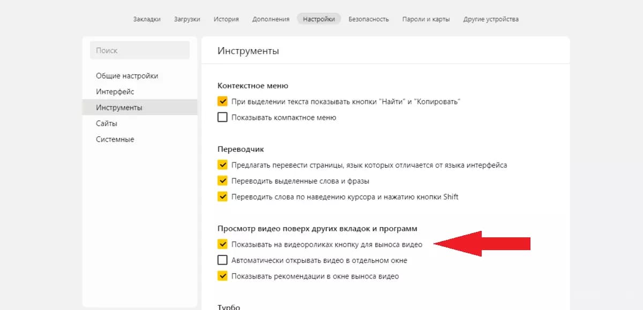This screenshot has height=310, width=643.
Task: Toggle Показывать на видеороликах кнопку для выноса видео
Action: coord(223,244)
